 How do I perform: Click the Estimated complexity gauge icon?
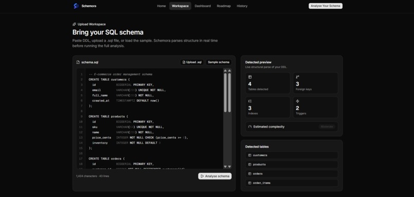click(x=250, y=127)
